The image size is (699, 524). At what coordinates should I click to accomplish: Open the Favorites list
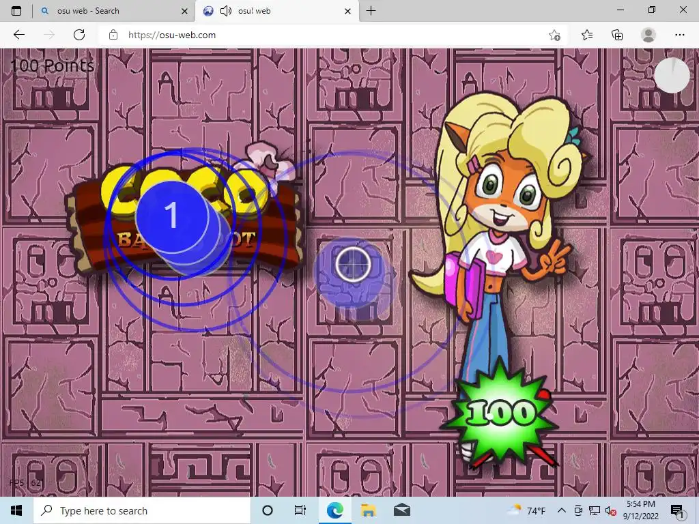click(587, 35)
